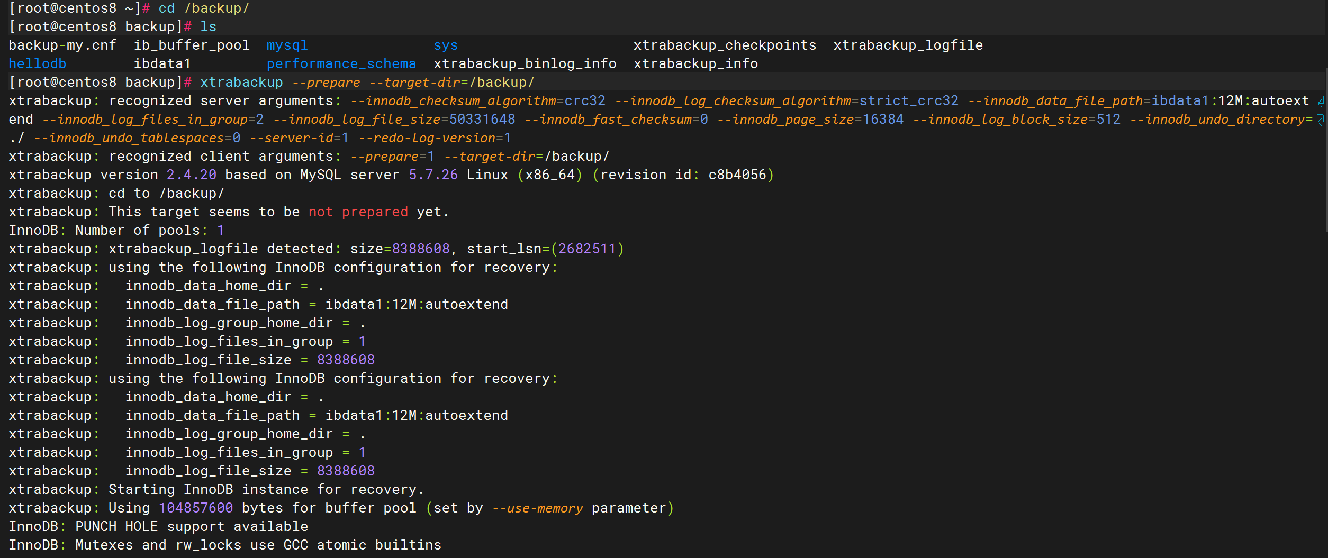
Task: Select 'xtrabackup_checkpoints' file name
Action: click(725, 45)
